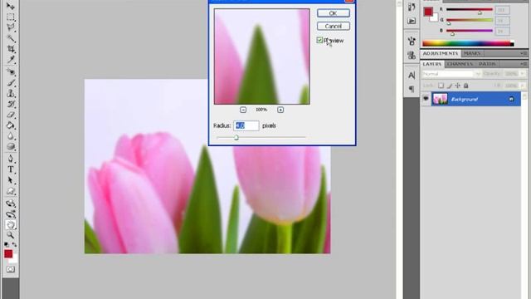
Task: Open the Paragraph panel icon
Action: (x=412, y=89)
